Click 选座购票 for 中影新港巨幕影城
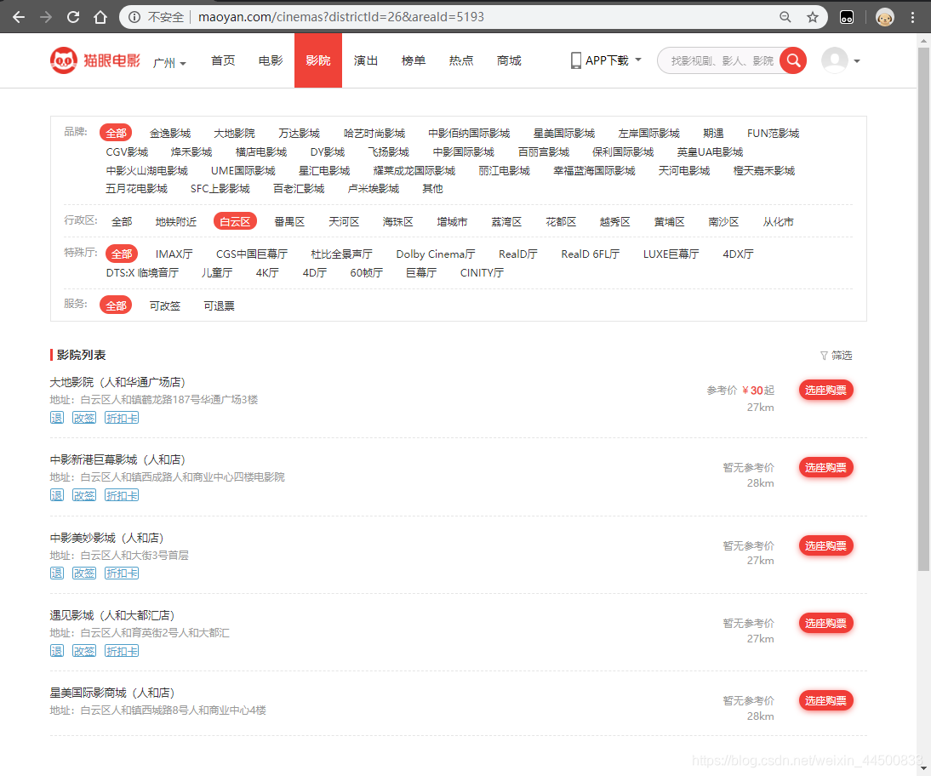This screenshot has height=776, width=931. point(826,467)
